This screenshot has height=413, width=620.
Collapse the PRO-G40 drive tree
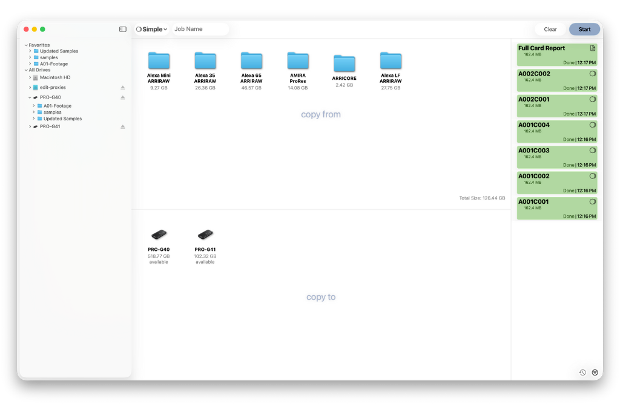click(30, 97)
